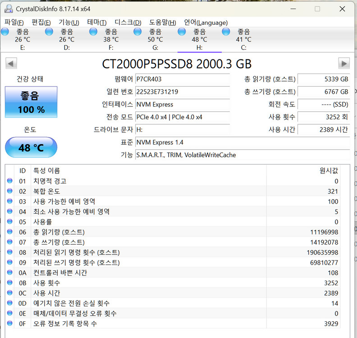Image resolution: width=357 pixels, height=338 pixels.
Task: Click status dot for 04 최소 사용 가능한 예비 영역
Action: pos(9,211)
